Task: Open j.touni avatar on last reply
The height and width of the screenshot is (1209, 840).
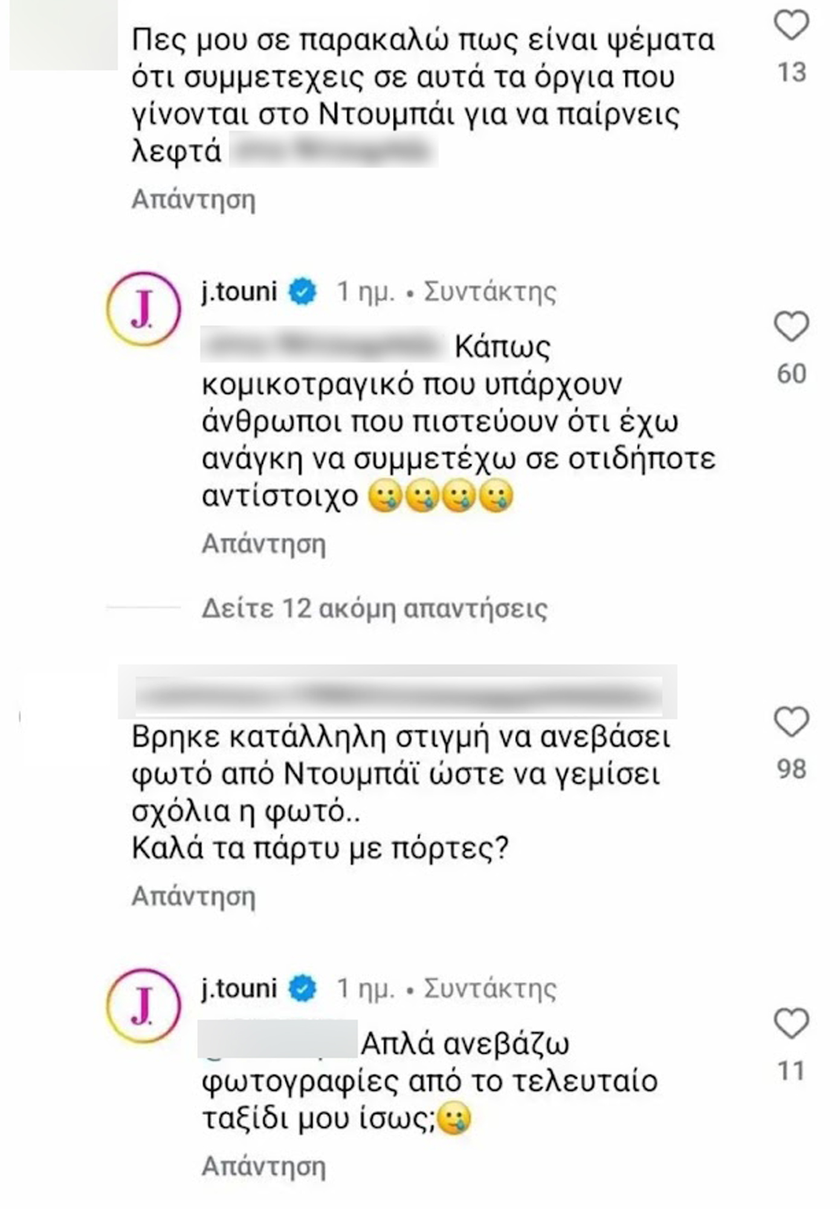Action: (144, 1005)
